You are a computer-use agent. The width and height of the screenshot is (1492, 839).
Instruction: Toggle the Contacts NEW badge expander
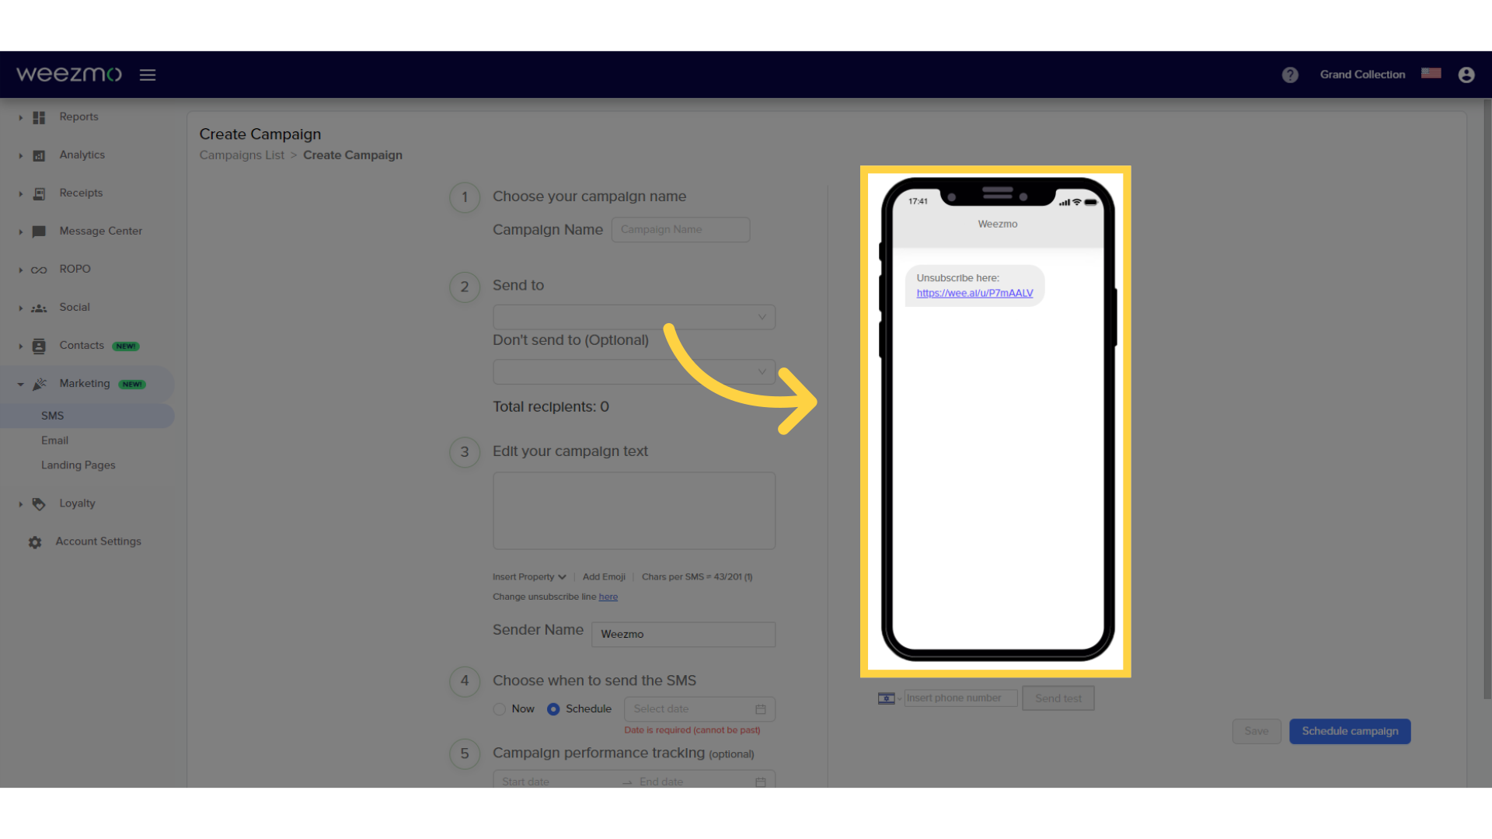coord(20,345)
